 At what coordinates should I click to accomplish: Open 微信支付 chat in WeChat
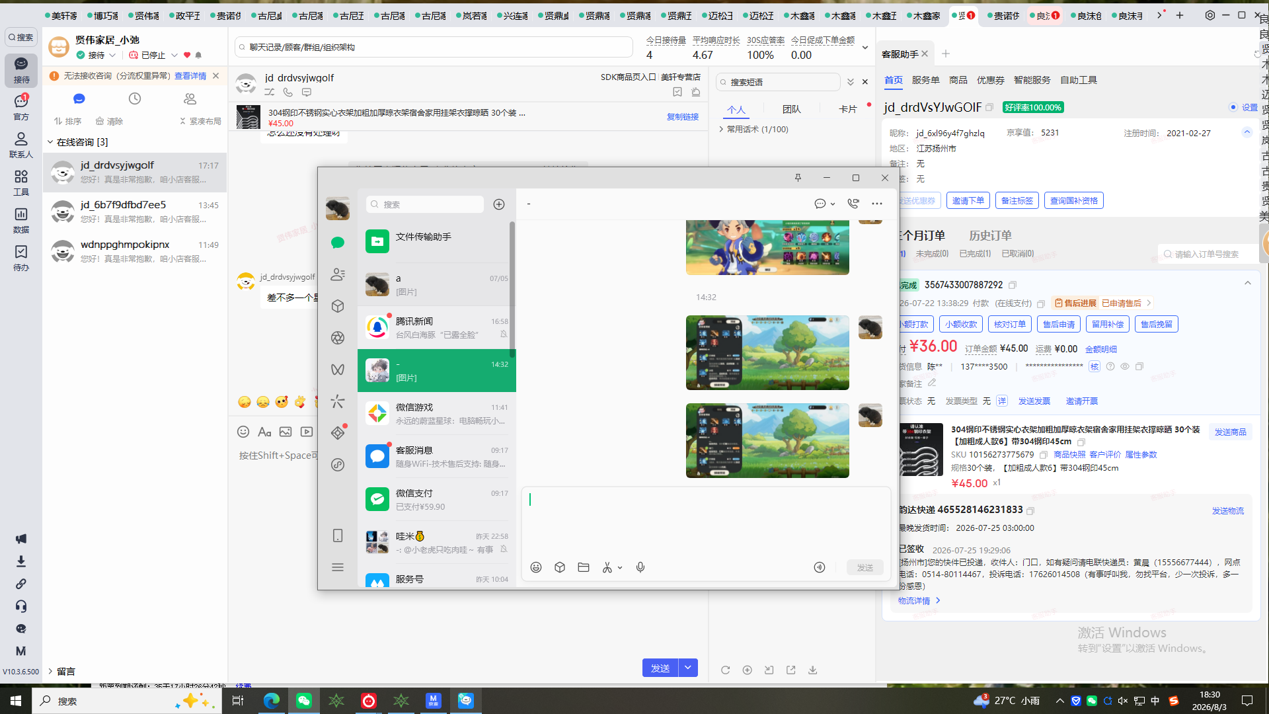coord(436,499)
